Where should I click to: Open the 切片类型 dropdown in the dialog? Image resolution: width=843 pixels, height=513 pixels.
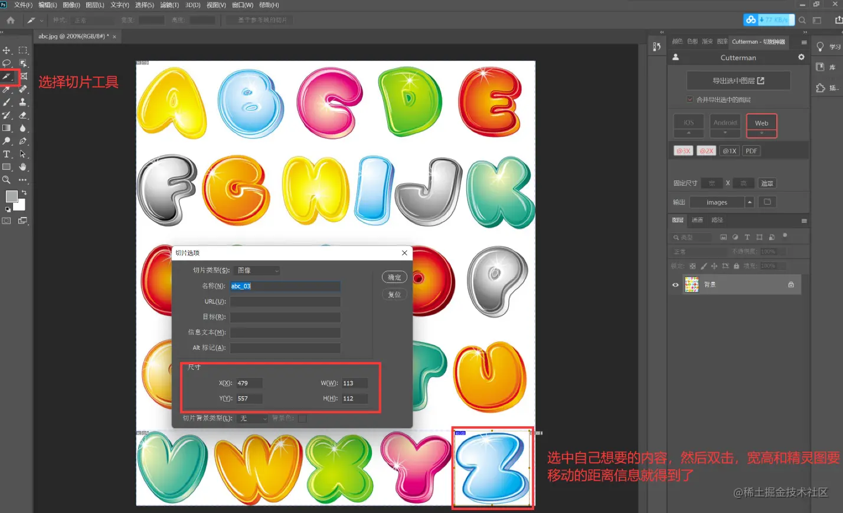click(257, 270)
